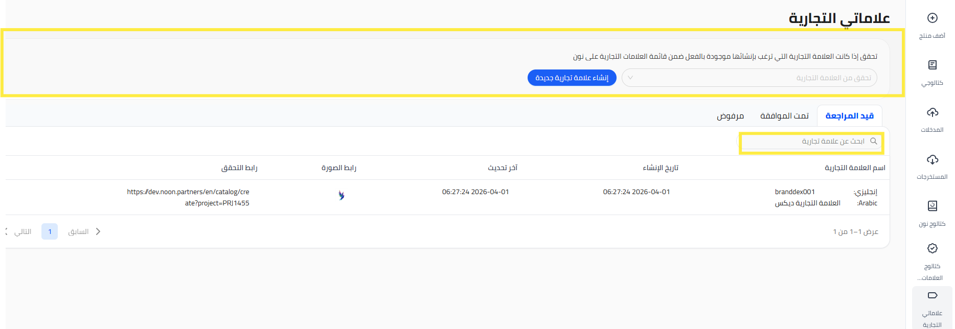Switch to the قيد المراجعة (under review) tab
This screenshot has width=955, height=329.
849,116
